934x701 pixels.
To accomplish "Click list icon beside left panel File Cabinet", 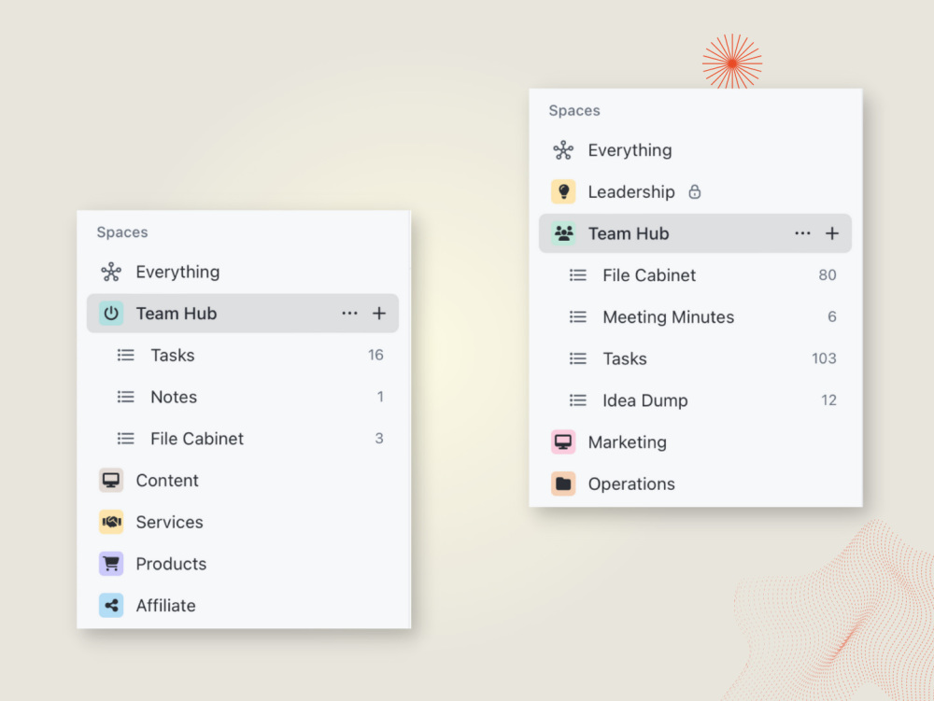I will (x=126, y=439).
